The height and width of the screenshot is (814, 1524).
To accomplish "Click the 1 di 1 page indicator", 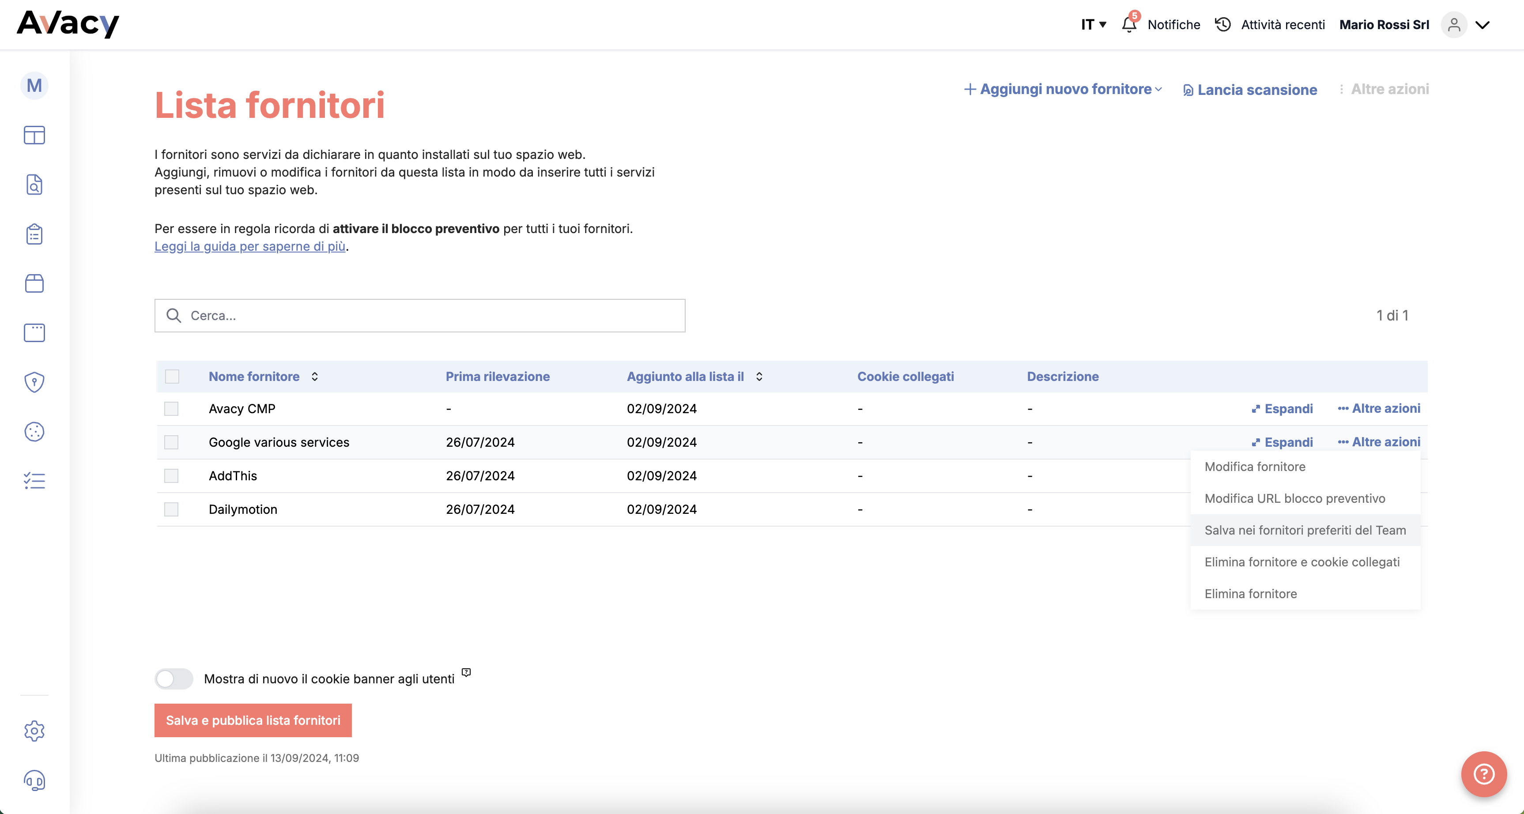I will pos(1392,315).
